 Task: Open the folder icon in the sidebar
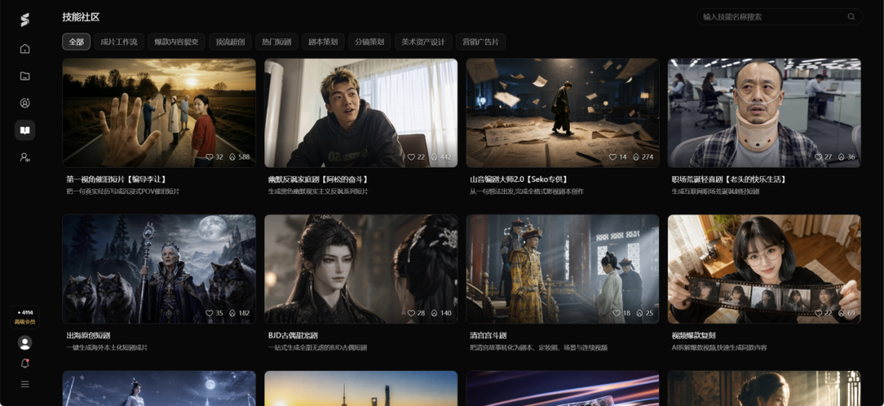coord(25,75)
